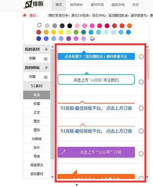Screen dimensions: 153x187
Task: Select the 游戏素材 category
Action: [37, 174]
